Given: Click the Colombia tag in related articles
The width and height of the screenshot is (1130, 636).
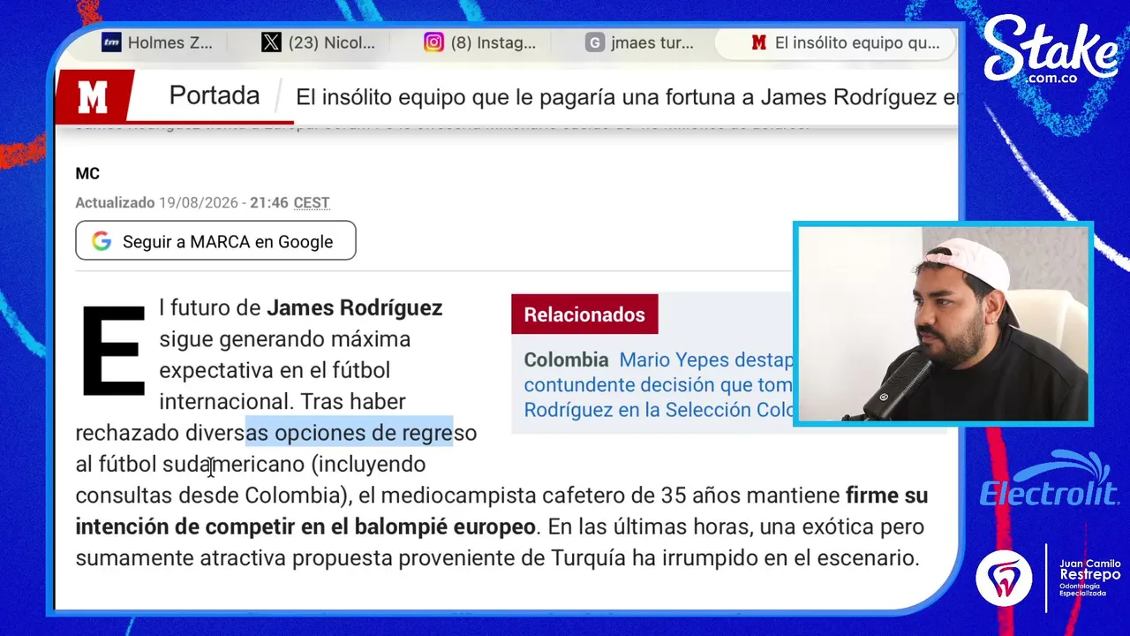Looking at the screenshot, I should point(566,360).
